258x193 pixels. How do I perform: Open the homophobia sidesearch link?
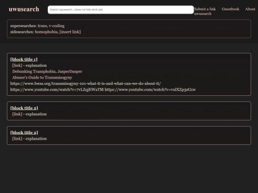coord(46,32)
